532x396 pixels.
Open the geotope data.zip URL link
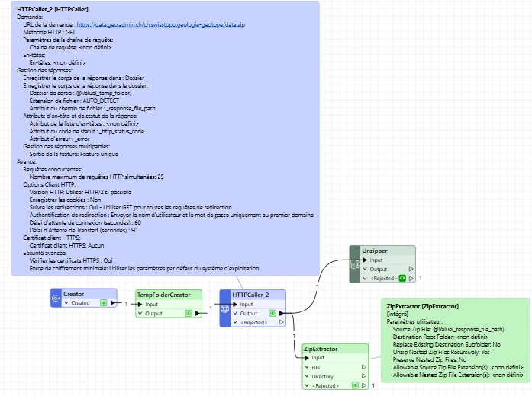[x=160, y=24]
